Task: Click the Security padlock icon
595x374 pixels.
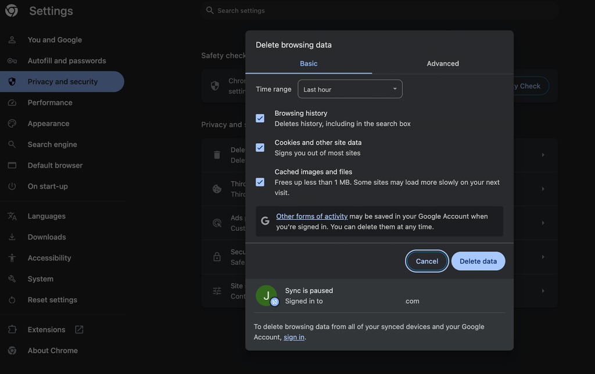Action: 217,257
